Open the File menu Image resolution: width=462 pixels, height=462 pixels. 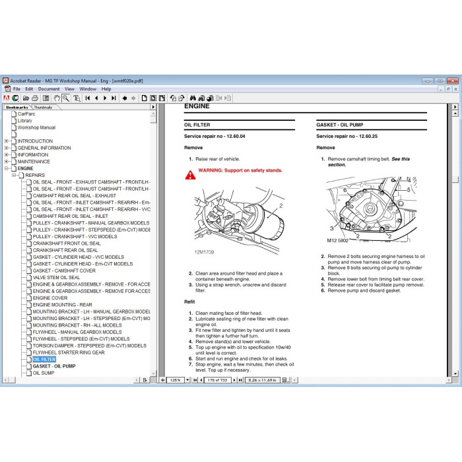tap(16, 89)
